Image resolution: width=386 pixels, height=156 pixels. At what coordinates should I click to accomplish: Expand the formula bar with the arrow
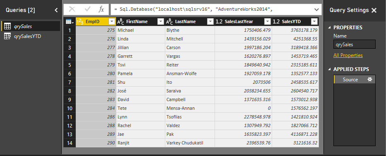[x=316, y=9]
